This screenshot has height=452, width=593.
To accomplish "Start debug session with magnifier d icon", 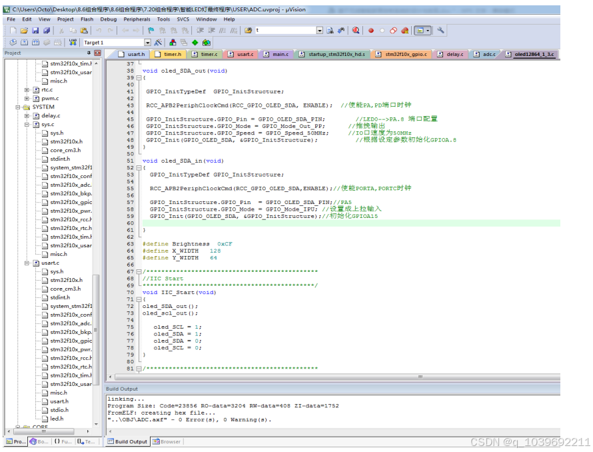I will pos(356,30).
